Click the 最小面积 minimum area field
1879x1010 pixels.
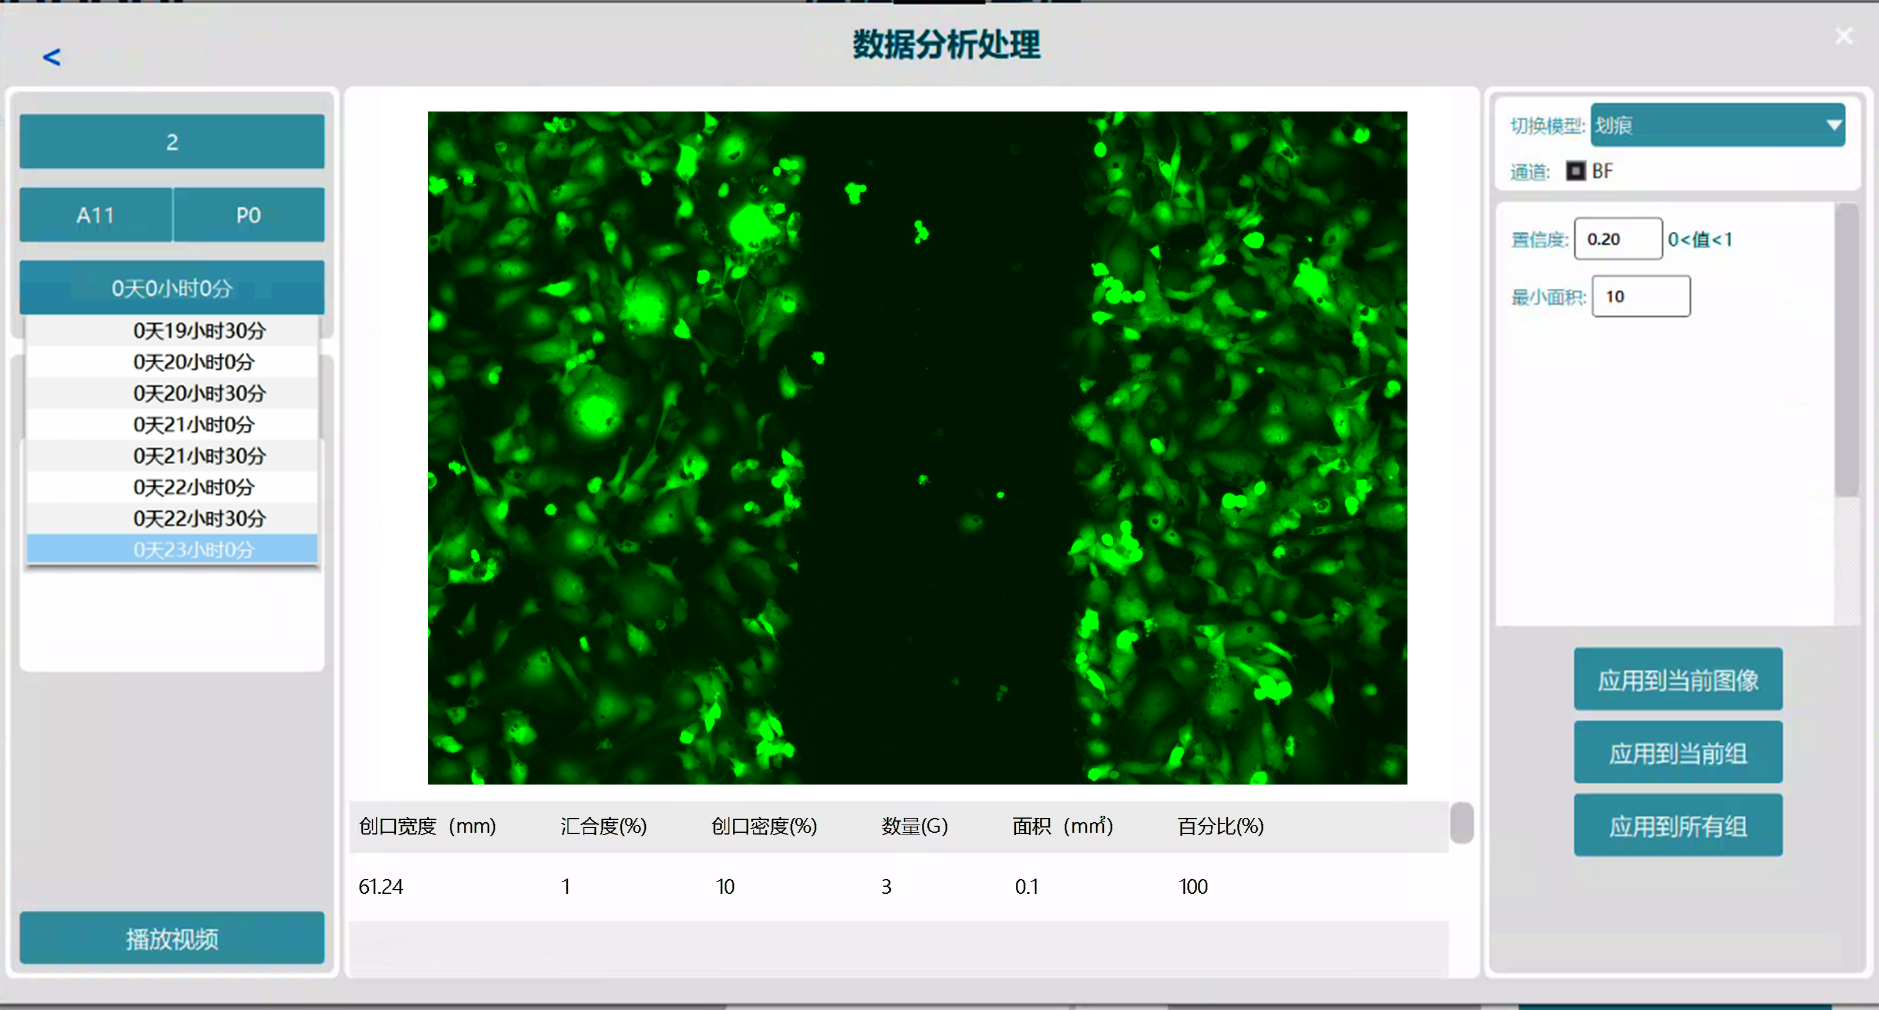(x=1640, y=297)
